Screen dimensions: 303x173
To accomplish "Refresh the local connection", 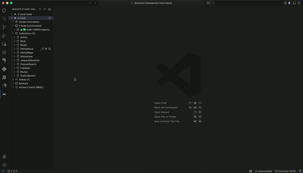I will point(50,18).
